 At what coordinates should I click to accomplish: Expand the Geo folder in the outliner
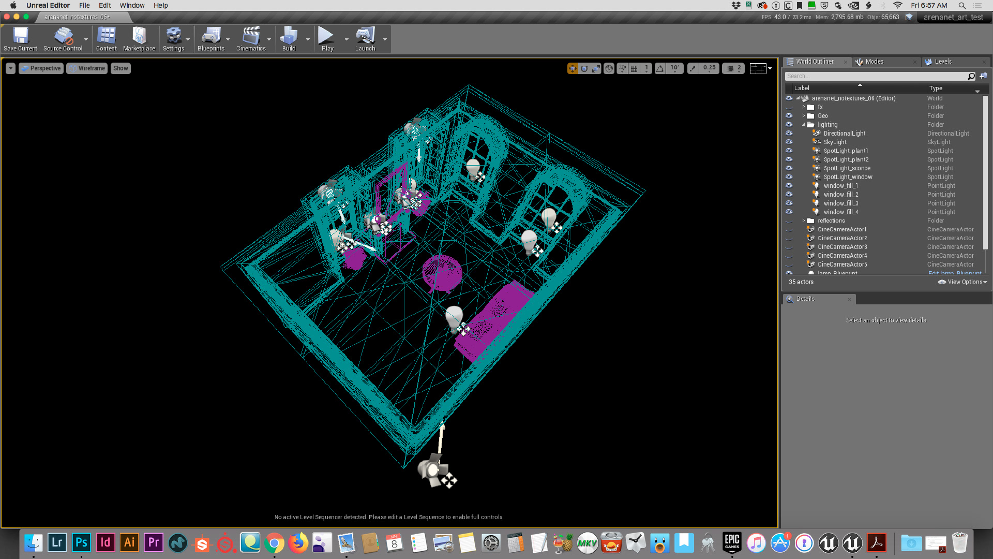click(804, 116)
